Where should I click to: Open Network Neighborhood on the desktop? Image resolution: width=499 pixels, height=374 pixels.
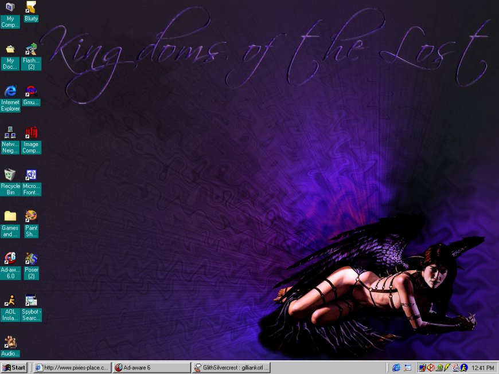10,133
